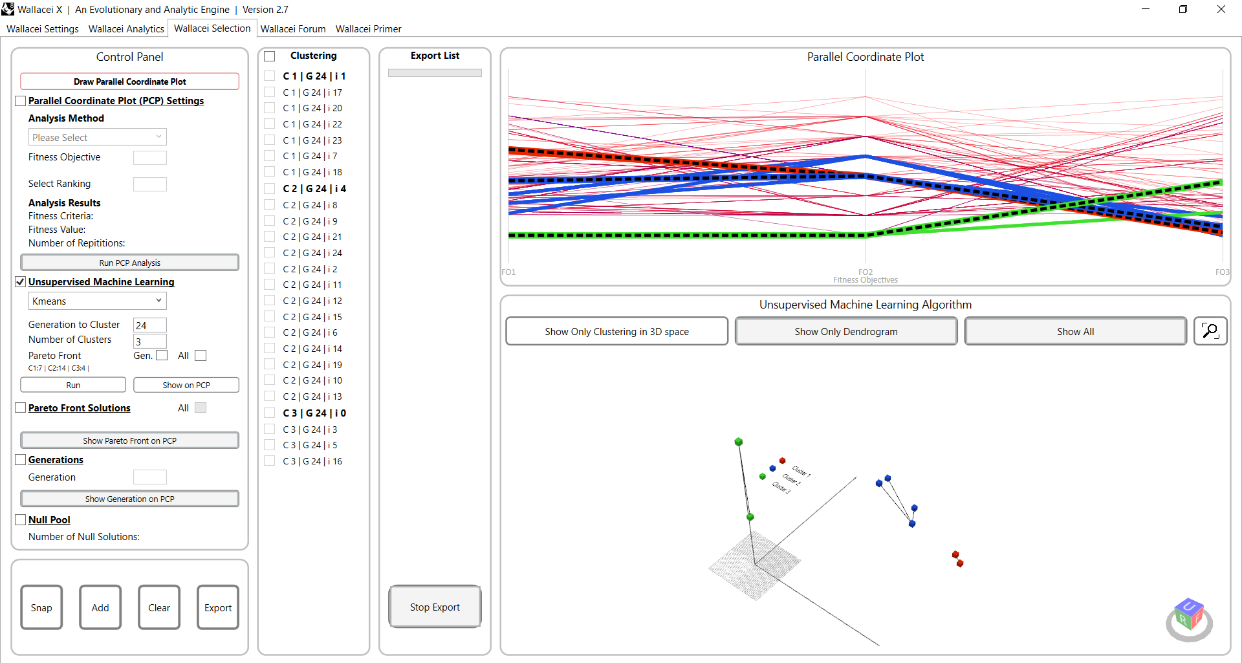This screenshot has height=663, width=1242.
Task: Click the magnifier icon beside Show All
Action: 1210,331
